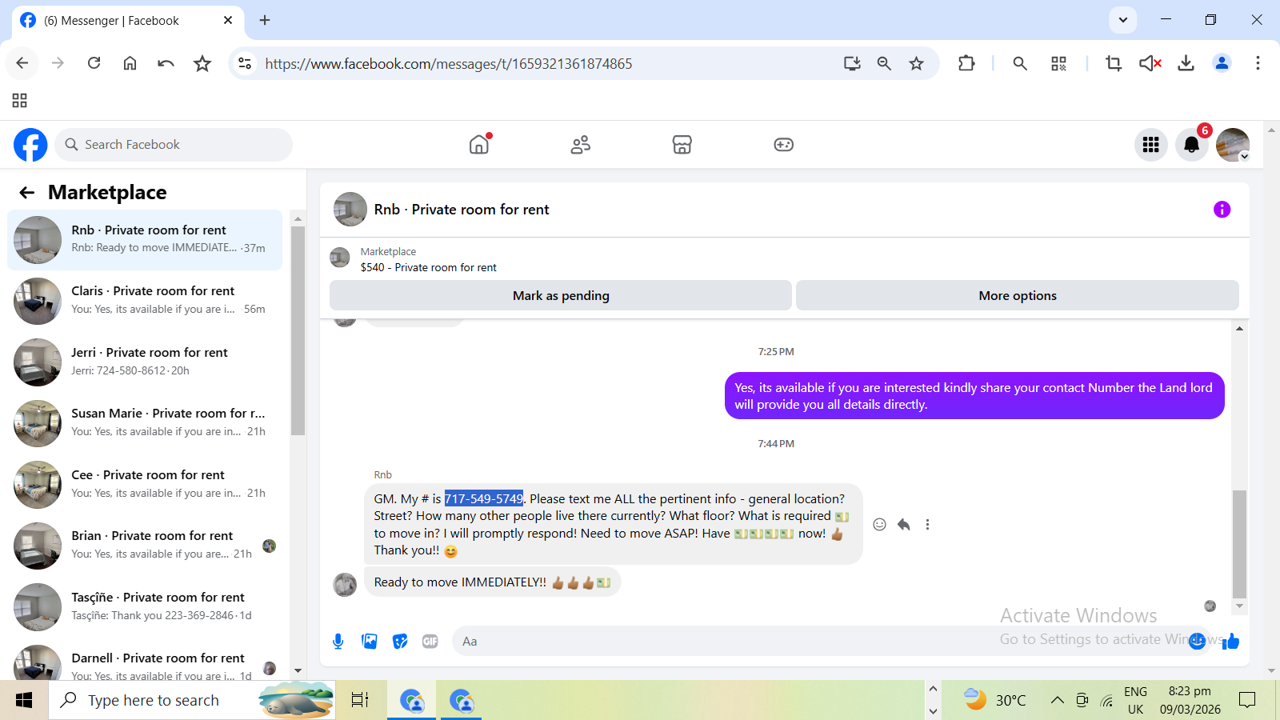Open the Facebook menu grid icon
The height and width of the screenshot is (720, 1280).
click(1150, 145)
